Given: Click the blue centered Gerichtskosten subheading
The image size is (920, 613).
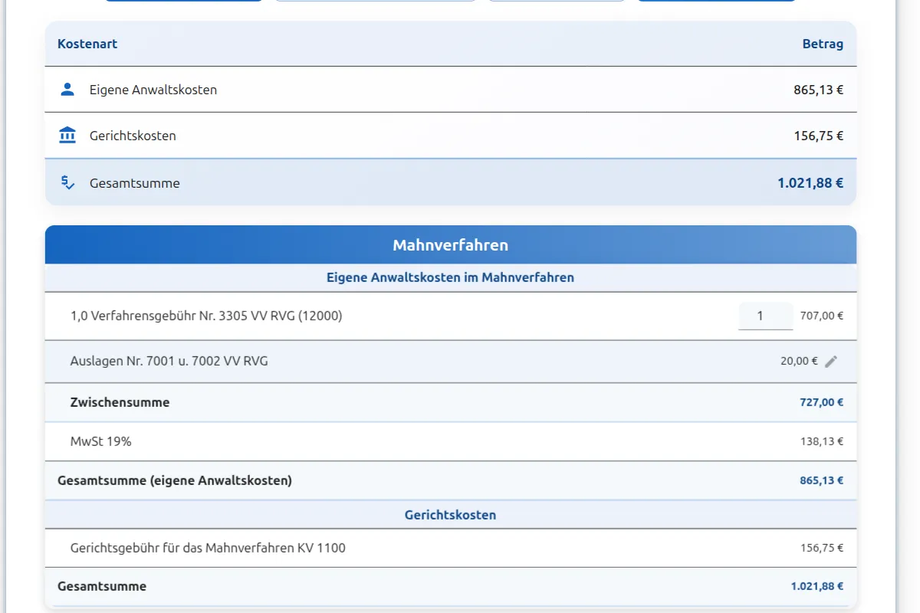Looking at the screenshot, I should pyautogui.click(x=450, y=515).
